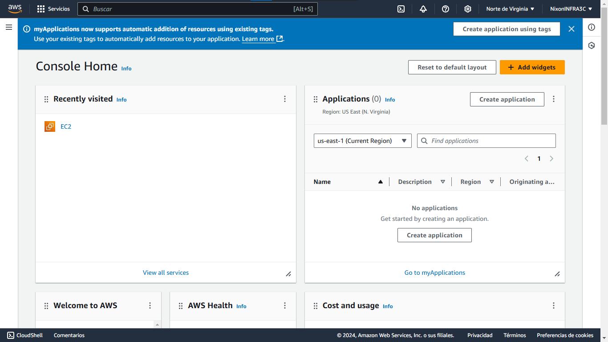This screenshot has width=608, height=342.
Task: Open Recently visited widget options menu
Action: click(x=285, y=99)
